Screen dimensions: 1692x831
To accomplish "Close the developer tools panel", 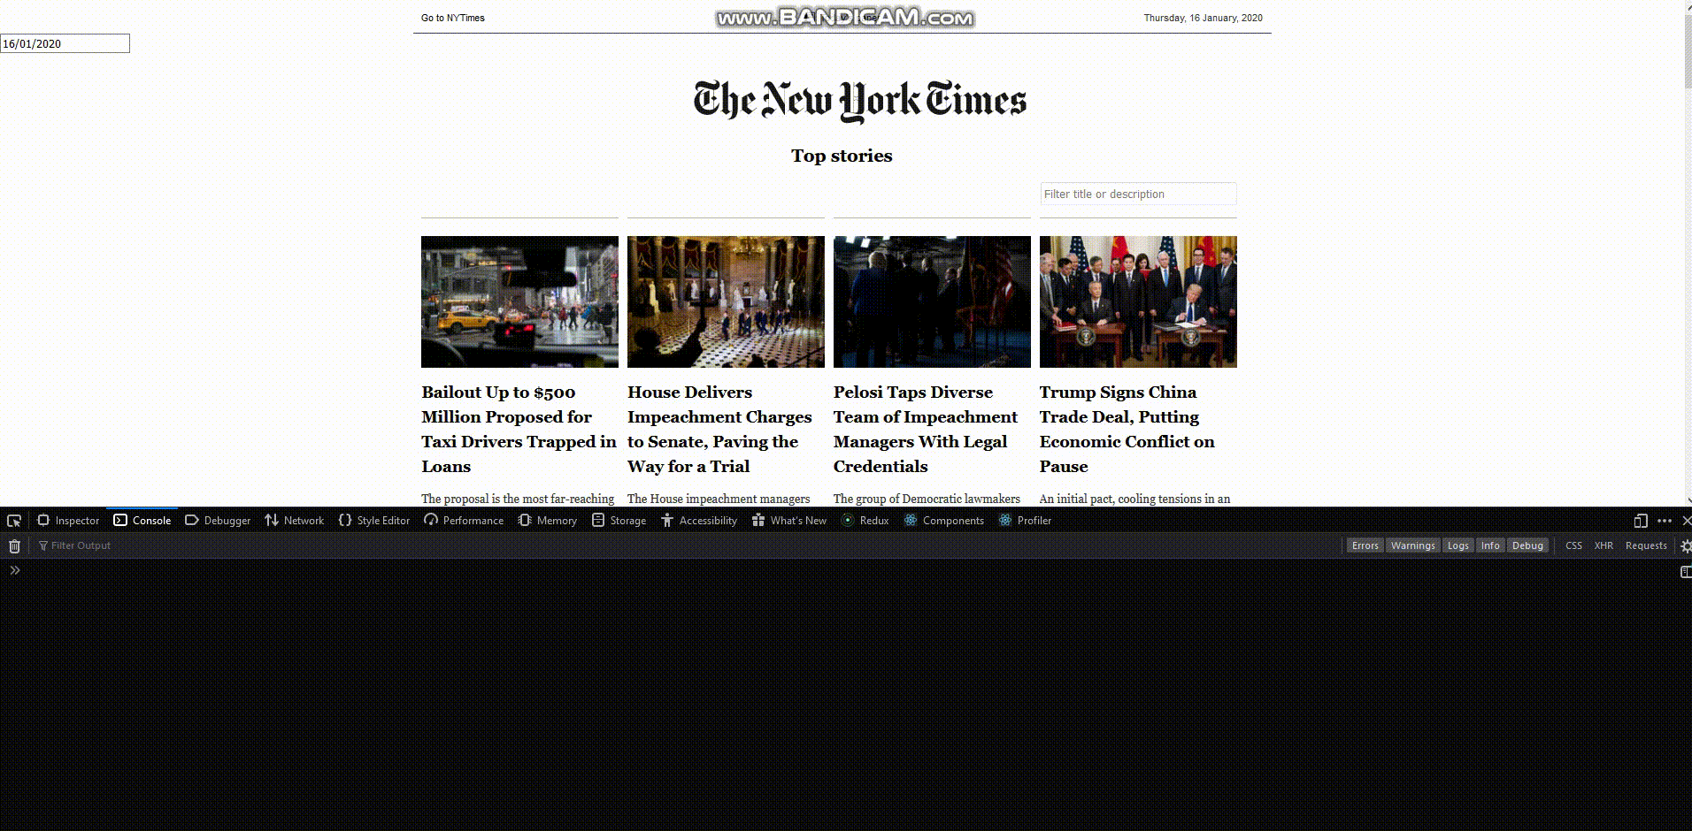I will click(1686, 521).
